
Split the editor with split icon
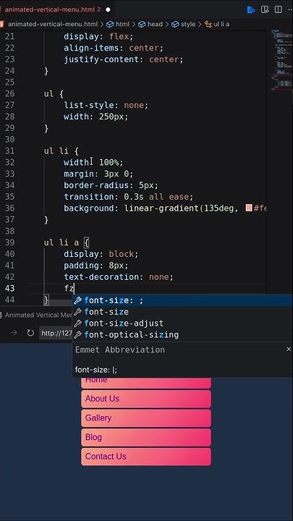pos(278,9)
